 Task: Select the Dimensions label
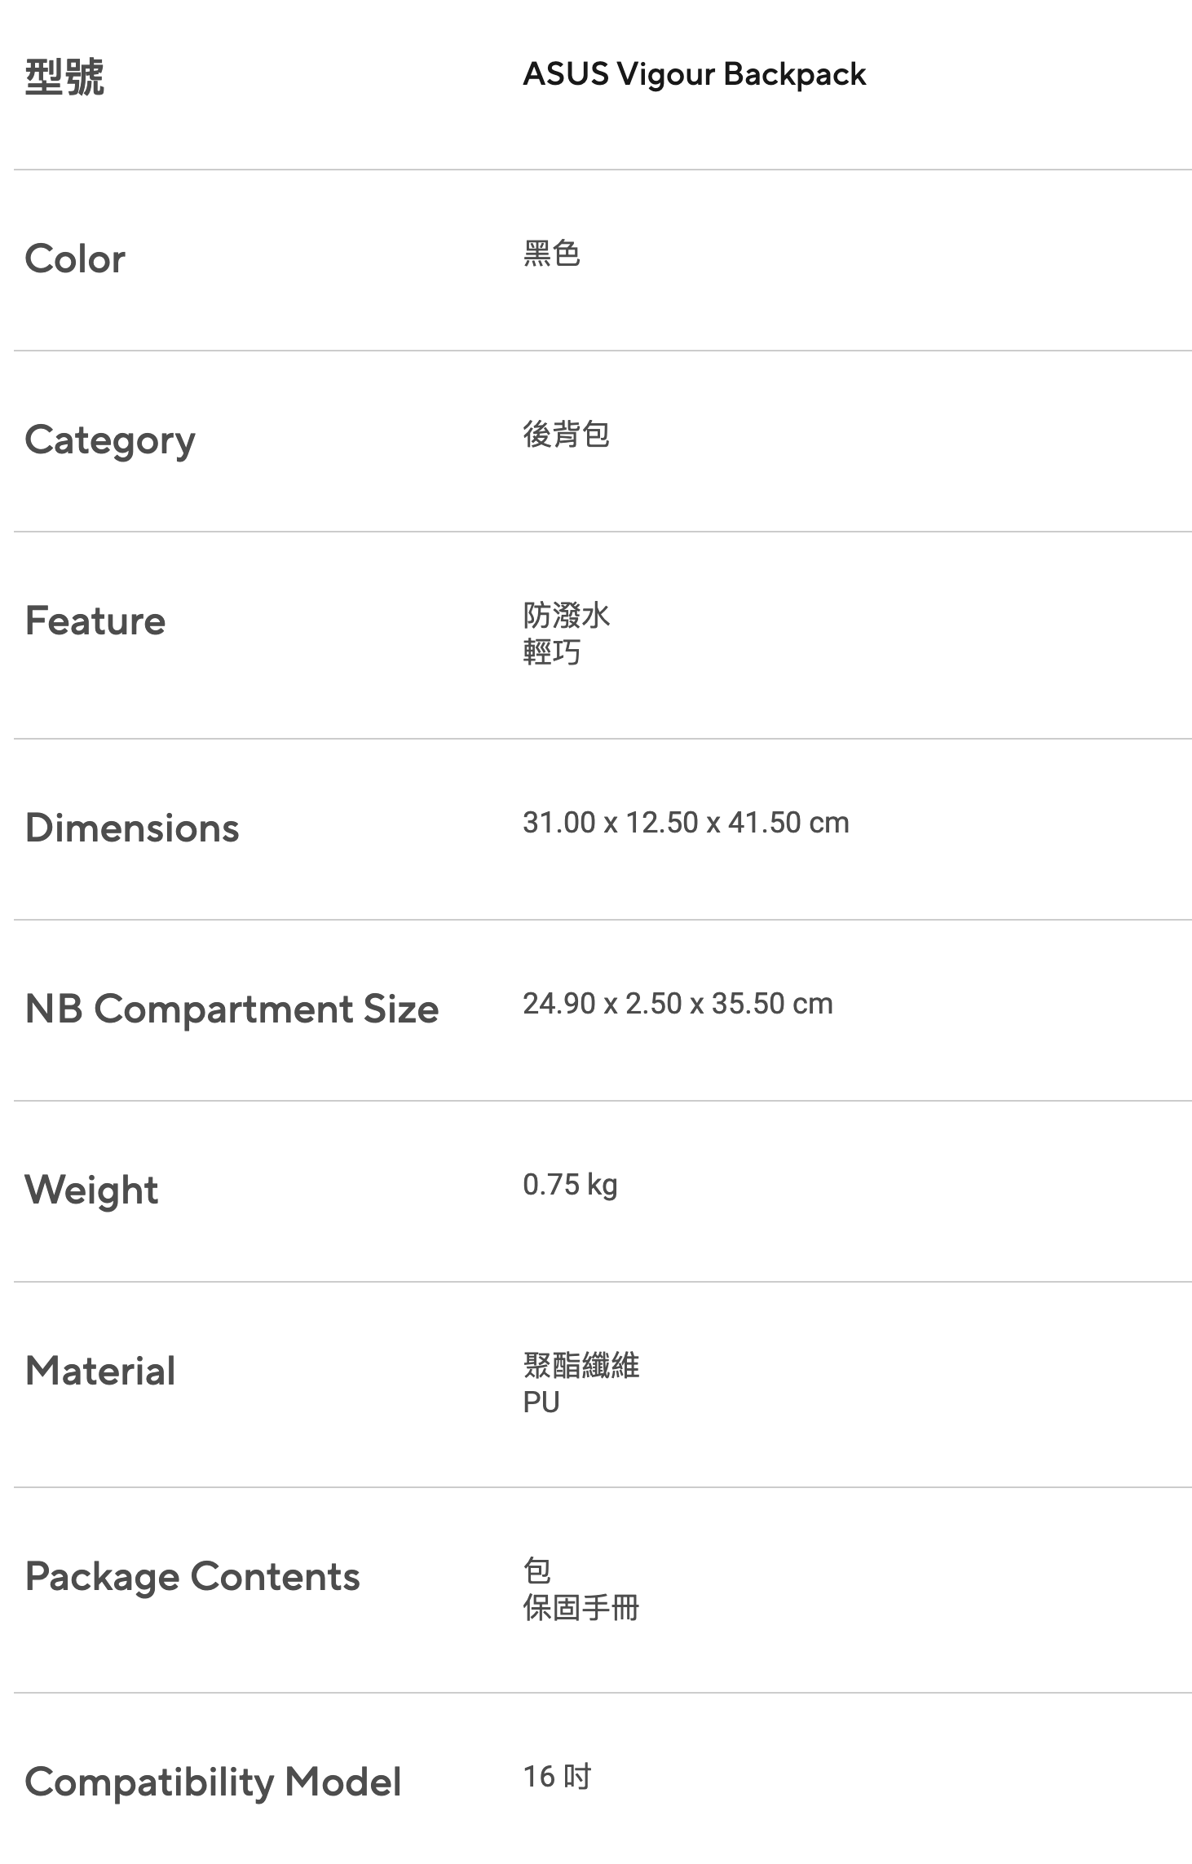coord(132,828)
